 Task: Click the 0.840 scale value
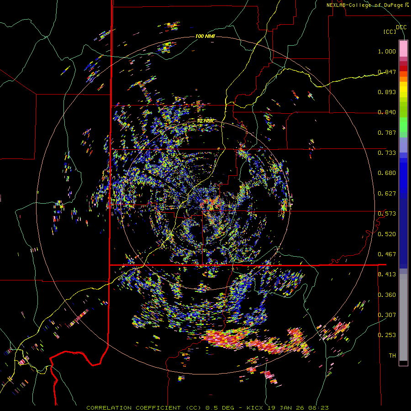pos(387,112)
